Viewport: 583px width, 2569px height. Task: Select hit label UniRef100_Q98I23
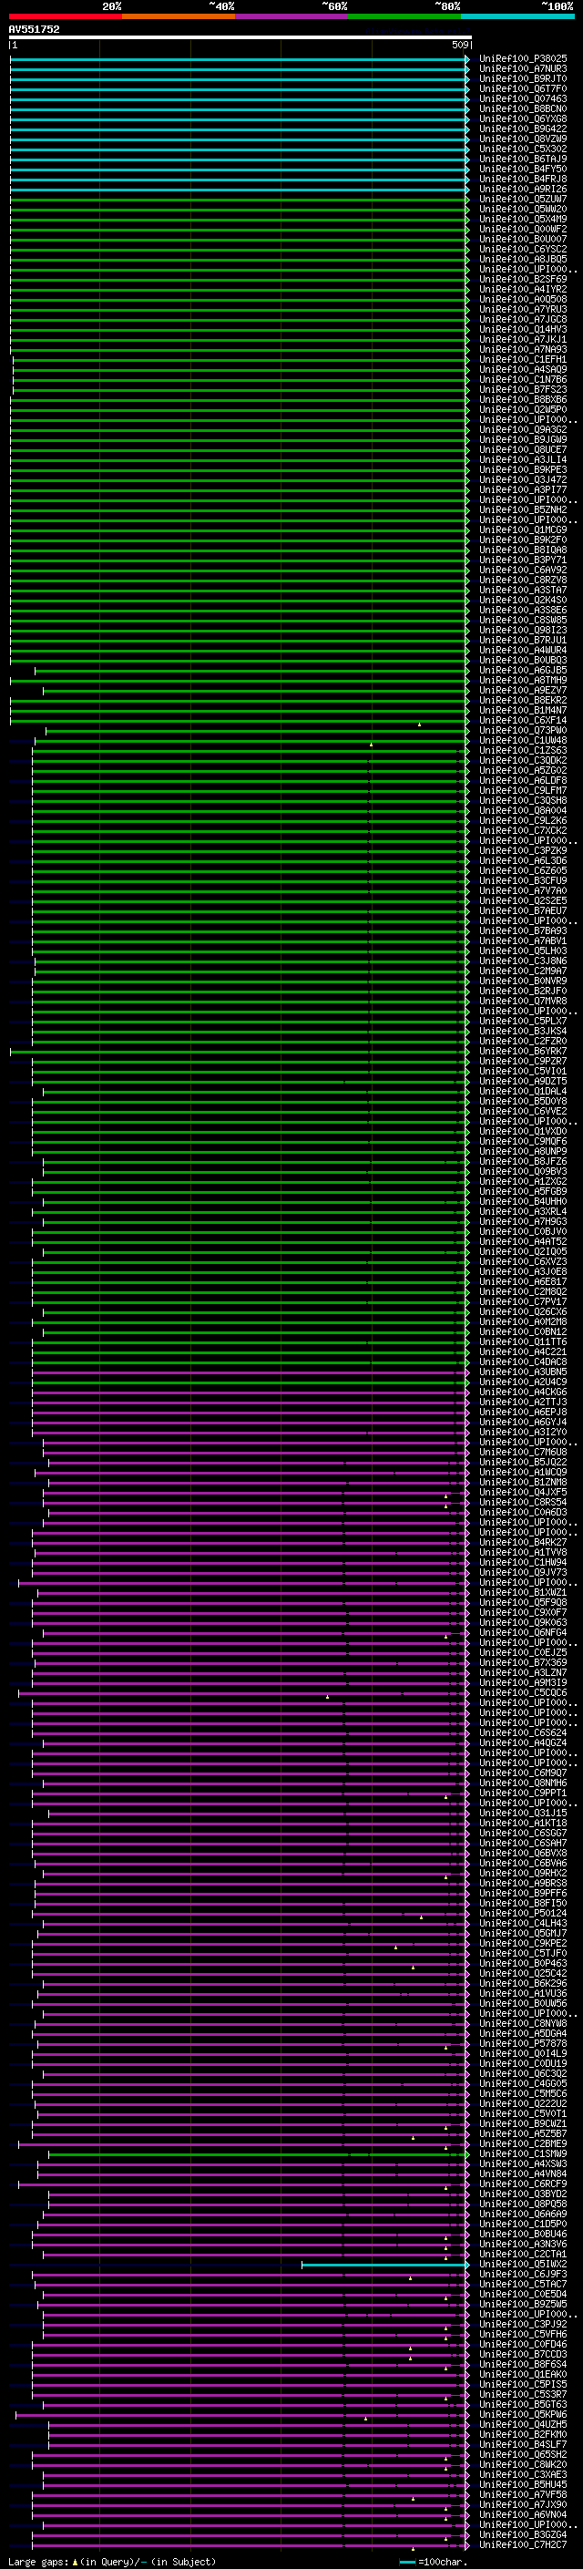[x=523, y=631]
